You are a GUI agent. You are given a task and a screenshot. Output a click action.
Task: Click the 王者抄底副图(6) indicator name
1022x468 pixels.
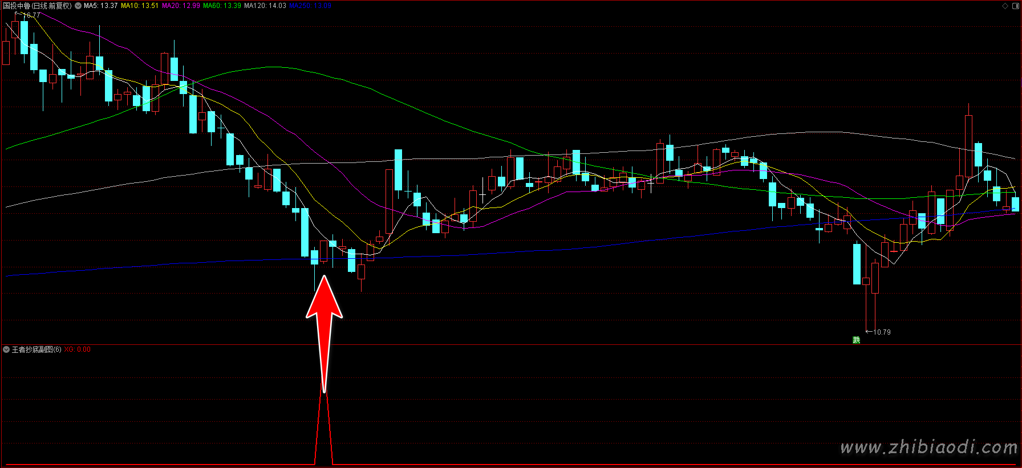(x=36, y=349)
